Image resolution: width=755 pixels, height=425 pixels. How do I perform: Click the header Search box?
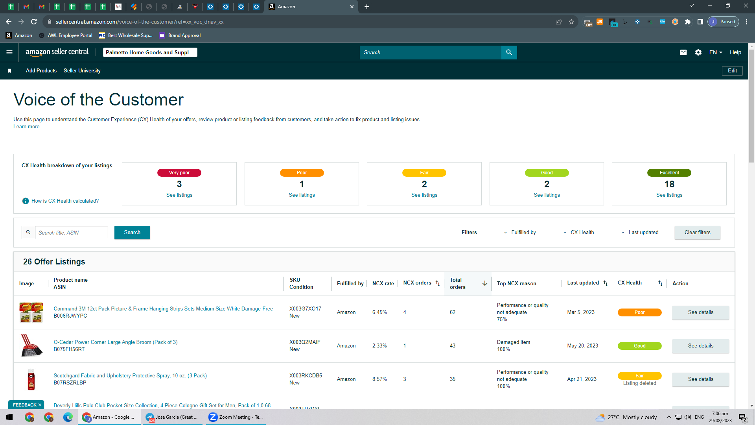click(431, 52)
